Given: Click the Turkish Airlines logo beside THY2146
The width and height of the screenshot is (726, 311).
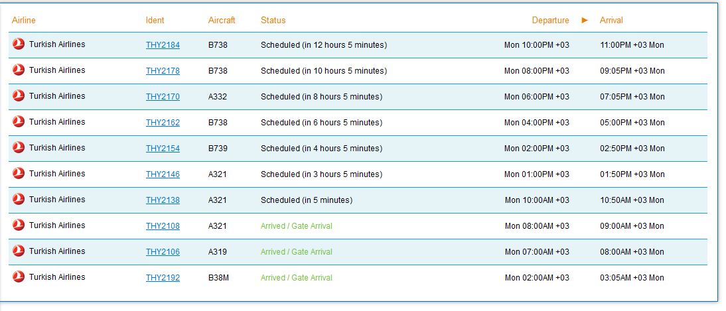Looking at the screenshot, I should (x=19, y=174).
